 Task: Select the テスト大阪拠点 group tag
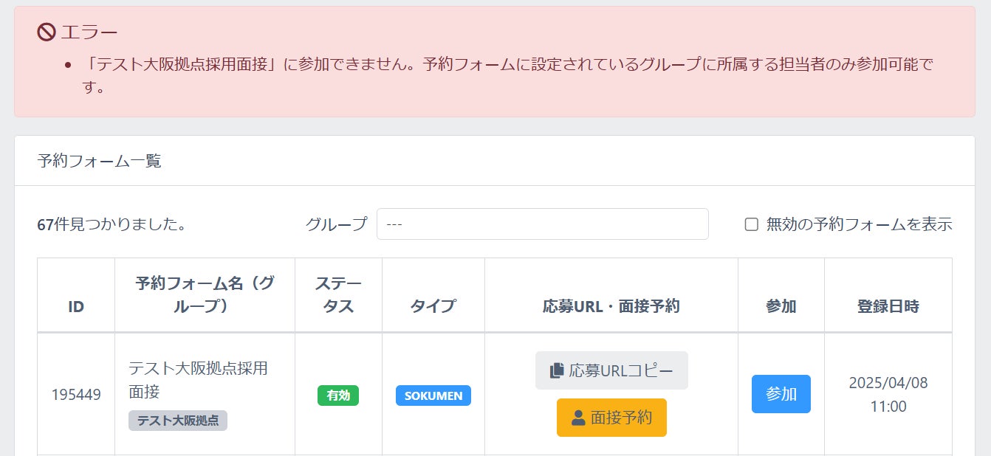(178, 421)
